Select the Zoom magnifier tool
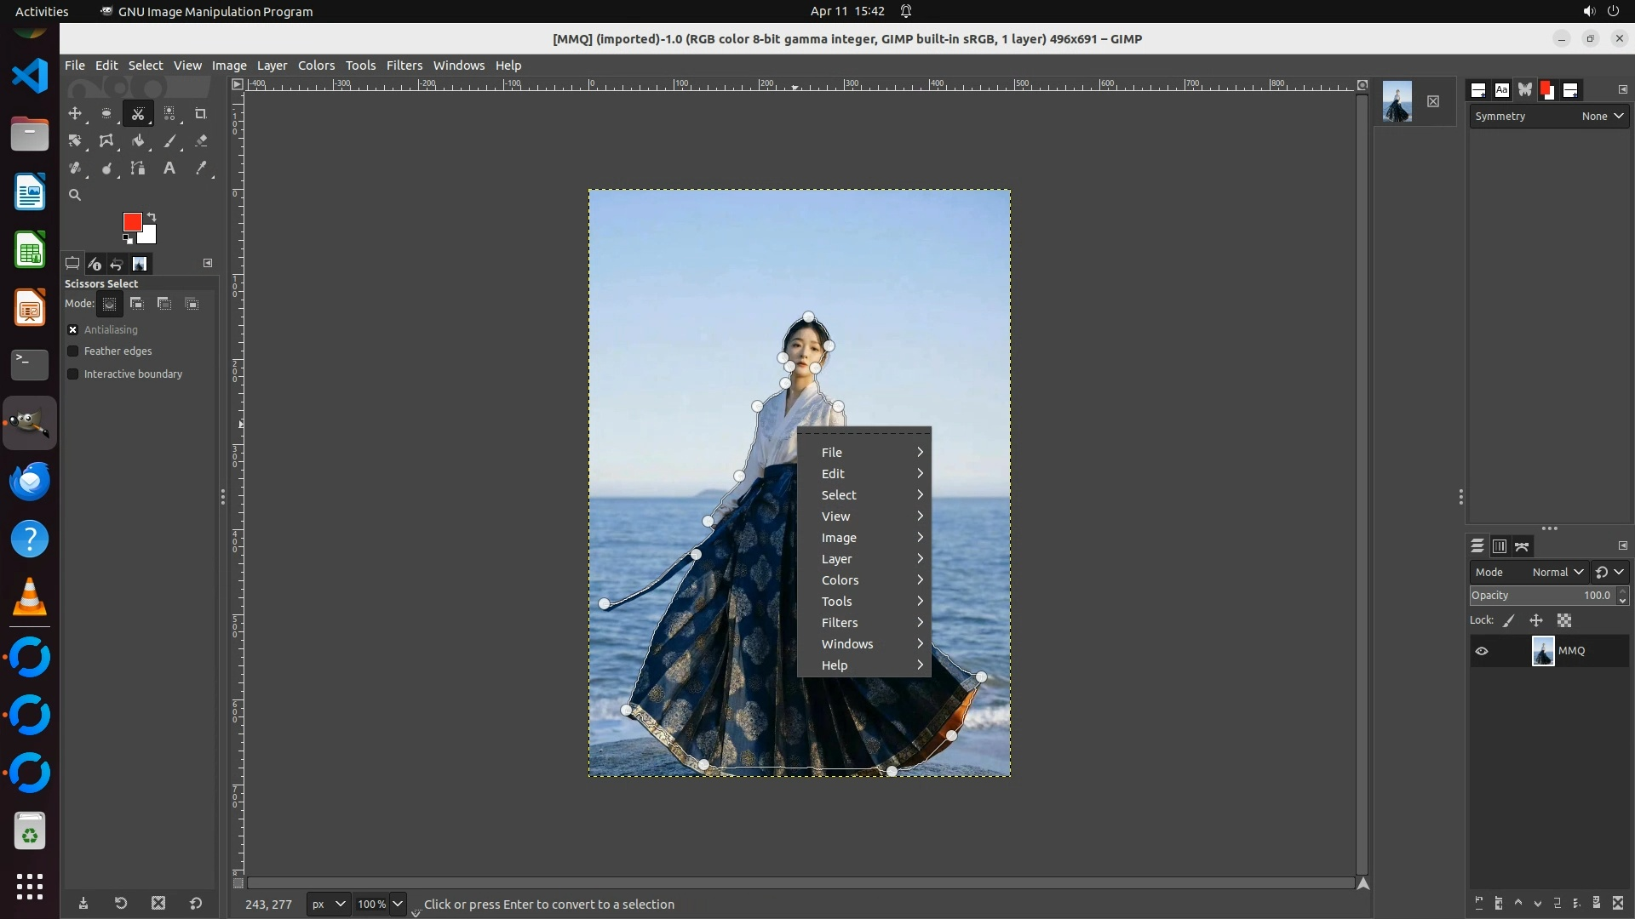Screen dimensions: 1635x919 tap(75, 196)
